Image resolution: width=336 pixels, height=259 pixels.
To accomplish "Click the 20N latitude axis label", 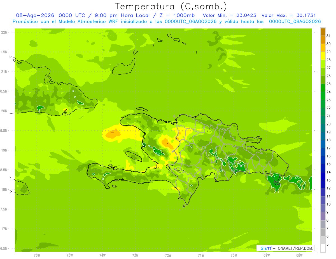I will click(4, 111).
